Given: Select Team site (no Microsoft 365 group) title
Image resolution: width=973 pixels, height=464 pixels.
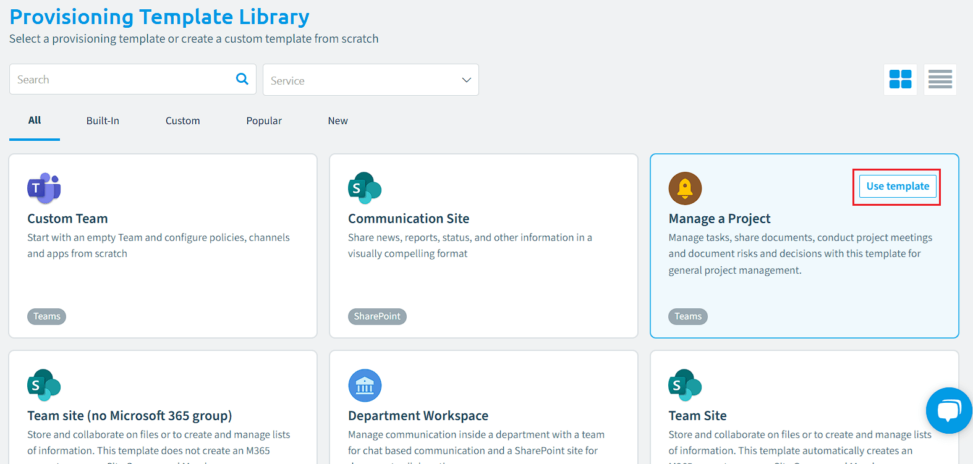Looking at the screenshot, I should coord(130,416).
